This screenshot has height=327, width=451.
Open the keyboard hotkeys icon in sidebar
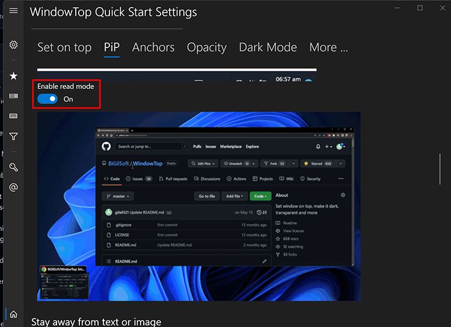click(x=13, y=116)
